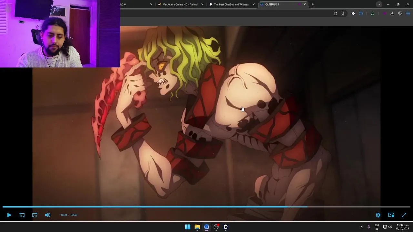Image resolution: width=413 pixels, height=232 pixels.
Task: Enable picture-in-picture mode in player
Action: click(x=391, y=215)
